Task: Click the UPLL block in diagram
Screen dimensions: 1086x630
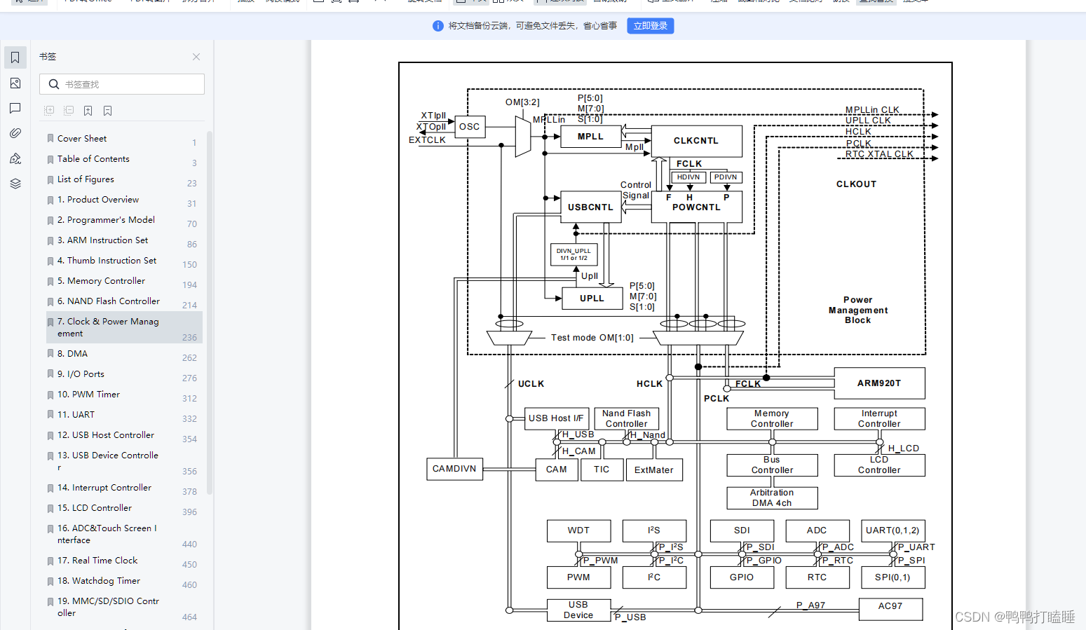Action: point(592,299)
